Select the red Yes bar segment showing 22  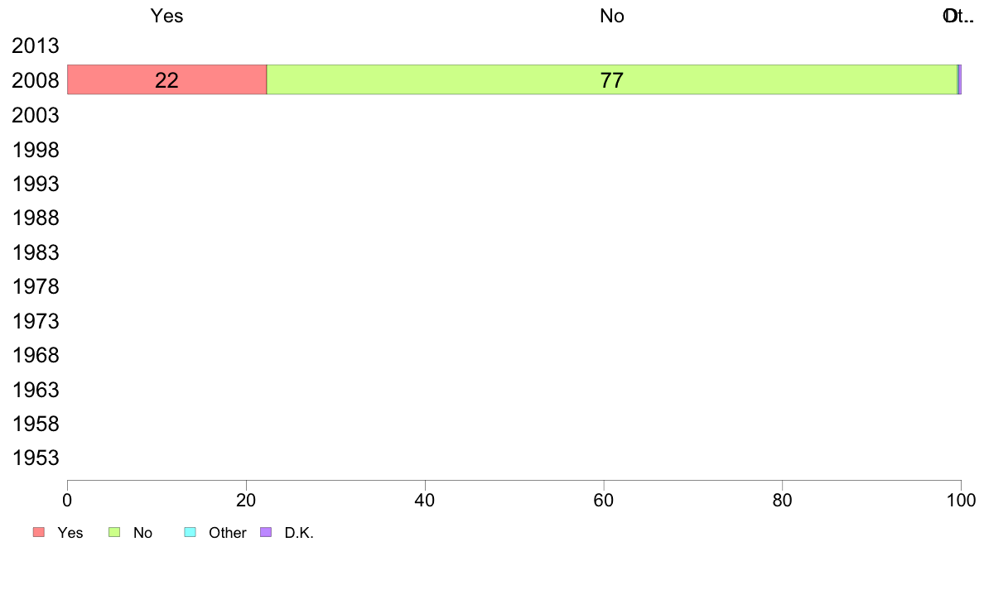167,79
